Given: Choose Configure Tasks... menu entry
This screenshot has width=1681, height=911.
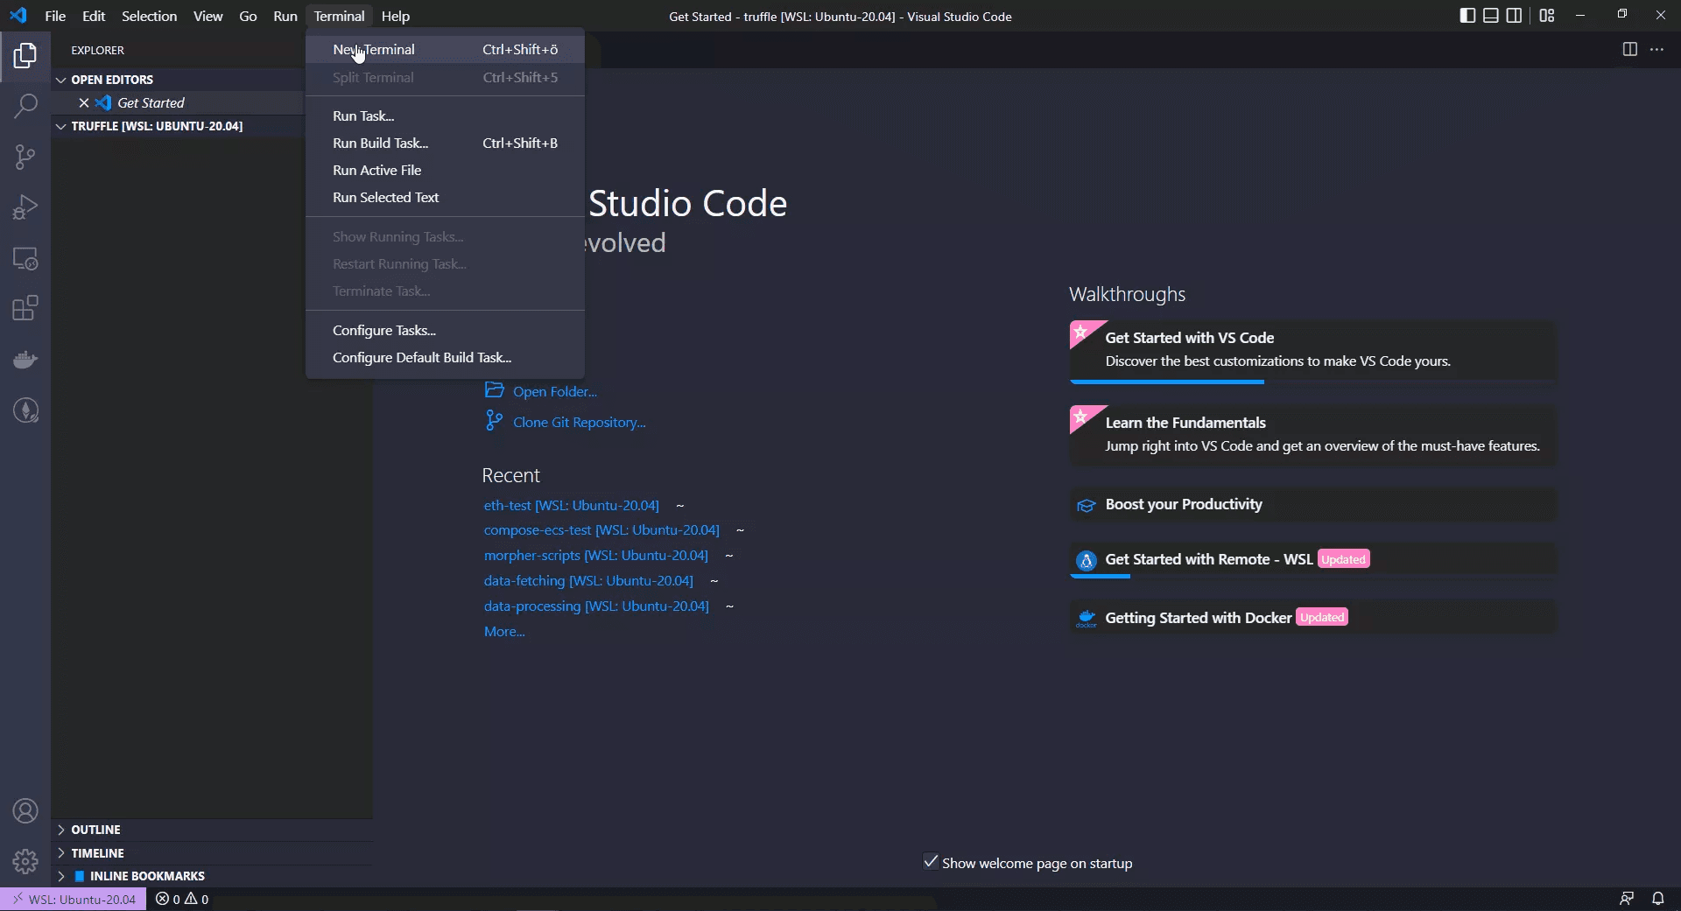Looking at the screenshot, I should (445, 330).
